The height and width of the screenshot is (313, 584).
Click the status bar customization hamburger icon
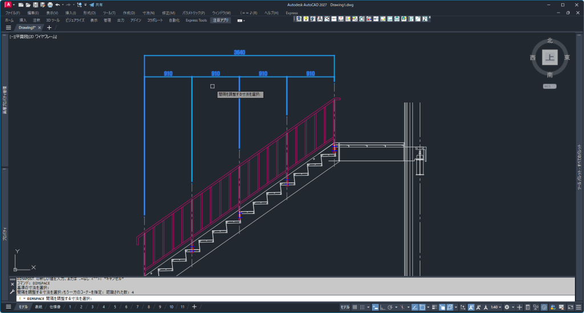pyautogui.click(x=577, y=307)
